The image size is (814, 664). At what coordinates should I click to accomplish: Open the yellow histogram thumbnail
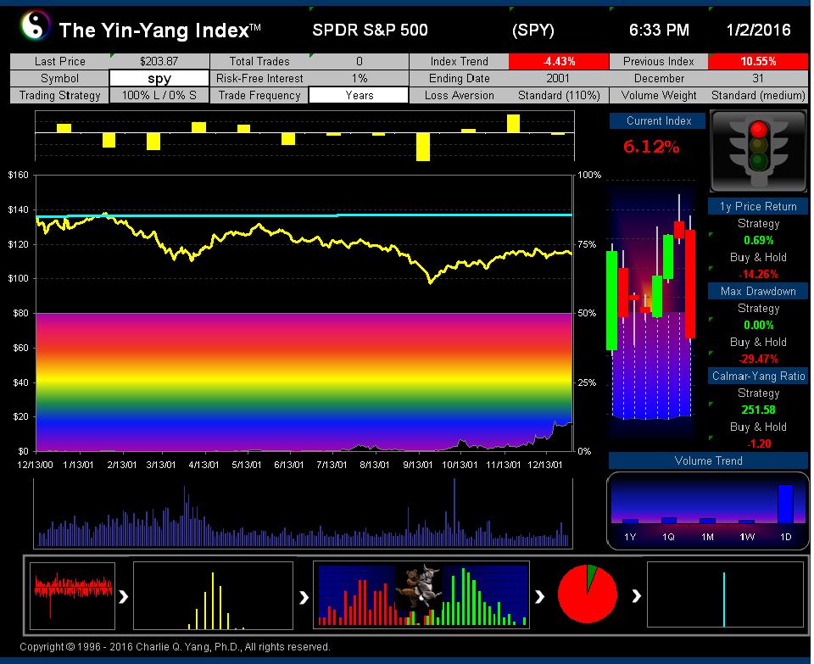click(213, 595)
